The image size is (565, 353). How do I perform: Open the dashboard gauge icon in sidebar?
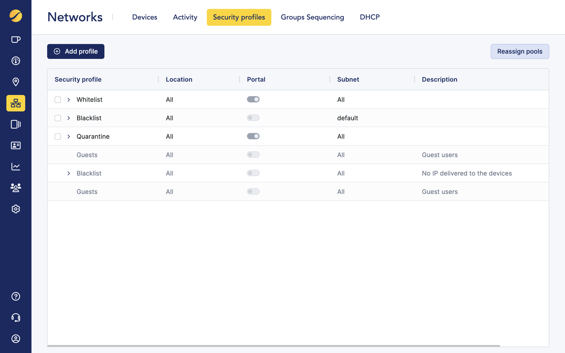(16, 61)
